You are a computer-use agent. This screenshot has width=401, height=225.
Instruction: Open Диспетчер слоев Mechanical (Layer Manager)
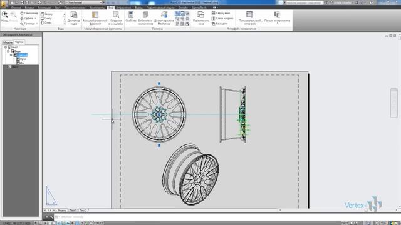point(164,18)
